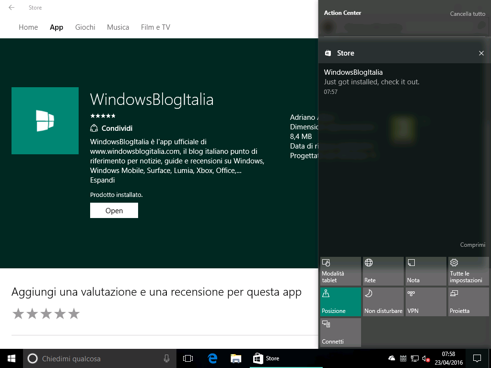Open the Musica section
This screenshot has height=368, width=491.
118,27
